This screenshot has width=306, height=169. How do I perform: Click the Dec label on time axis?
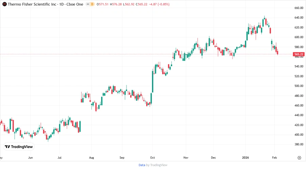tap(214, 157)
